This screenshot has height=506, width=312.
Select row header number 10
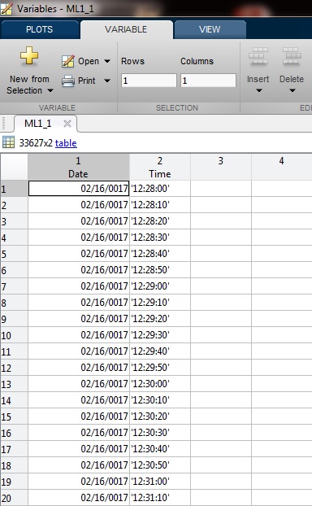(x=14, y=335)
